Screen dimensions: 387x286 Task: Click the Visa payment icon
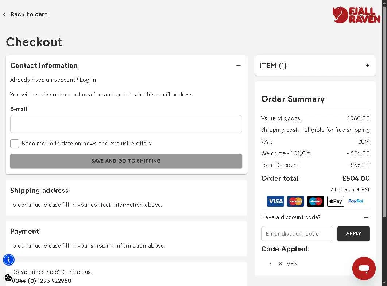click(x=275, y=201)
